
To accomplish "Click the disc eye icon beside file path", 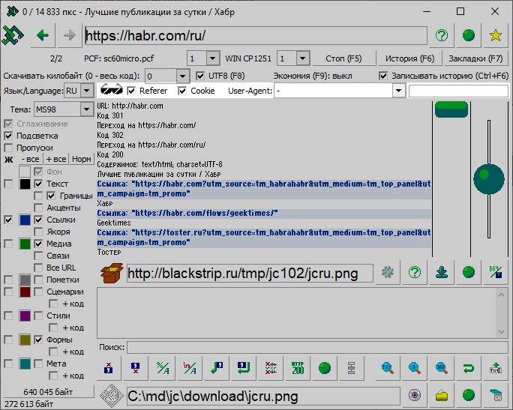I will (x=415, y=395).
